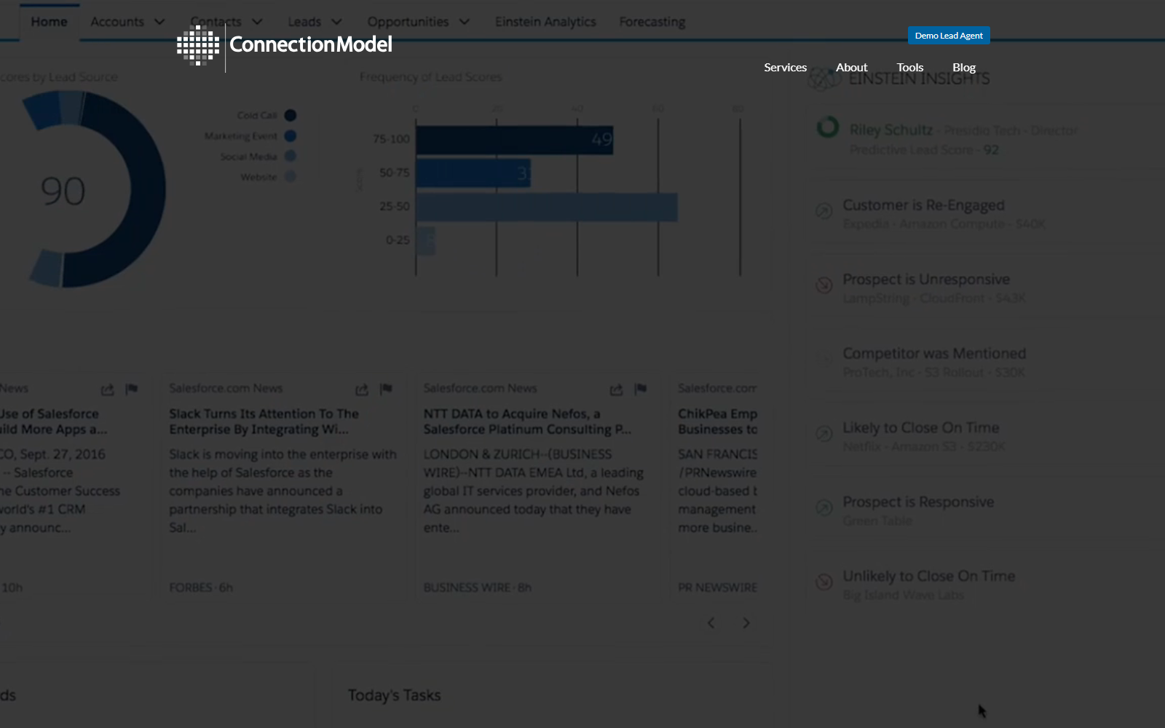
Task: Open the Services menu item
Action: click(x=785, y=67)
